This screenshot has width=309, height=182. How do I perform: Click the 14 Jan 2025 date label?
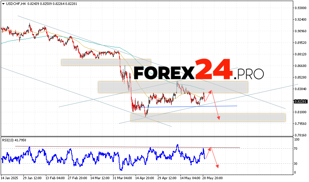pos(9,178)
